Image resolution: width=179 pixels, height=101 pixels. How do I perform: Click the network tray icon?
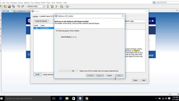[163, 98]
